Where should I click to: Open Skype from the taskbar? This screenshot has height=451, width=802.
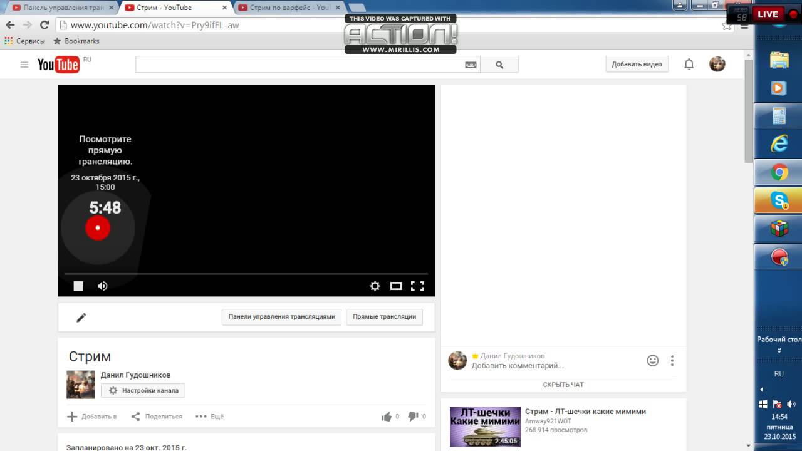(779, 201)
